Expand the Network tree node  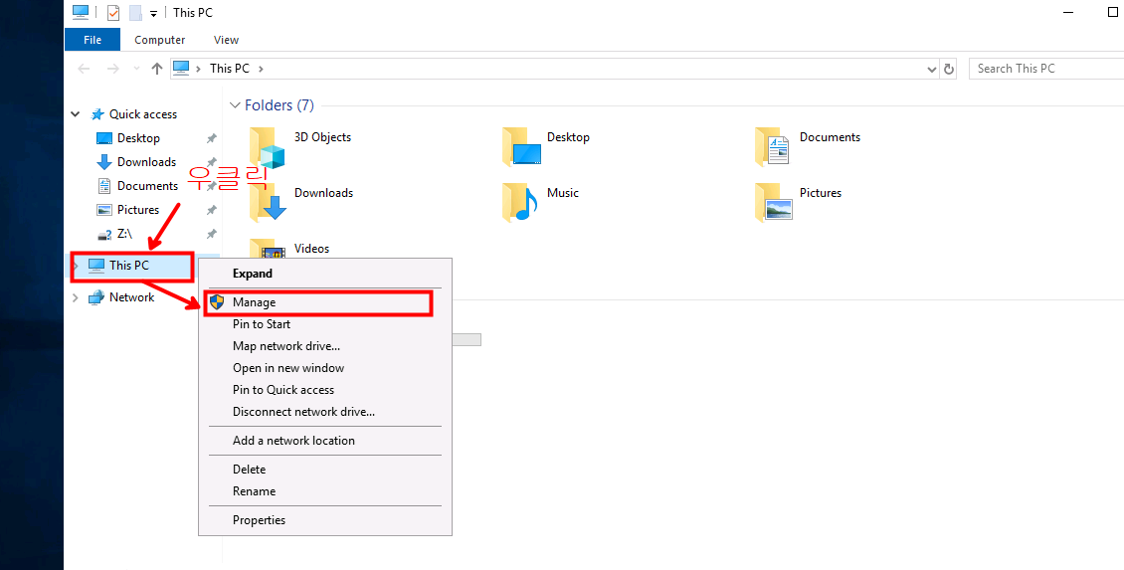point(76,297)
